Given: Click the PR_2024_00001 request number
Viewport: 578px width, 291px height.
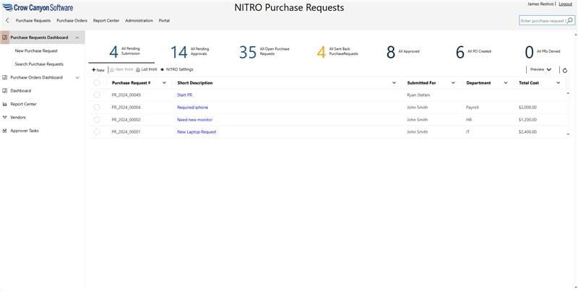Looking at the screenshot, I should pyautogui.click(x=126, y=132).
